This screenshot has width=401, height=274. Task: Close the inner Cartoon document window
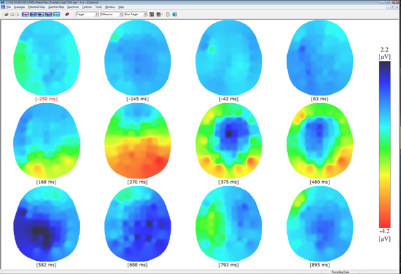click(x=398, y=7)
